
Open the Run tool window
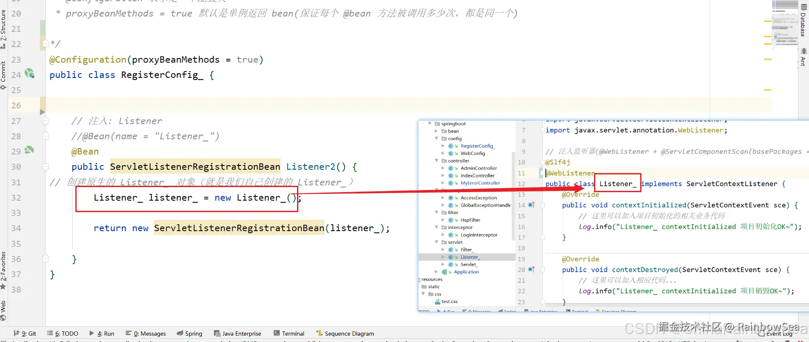[102, 333]
